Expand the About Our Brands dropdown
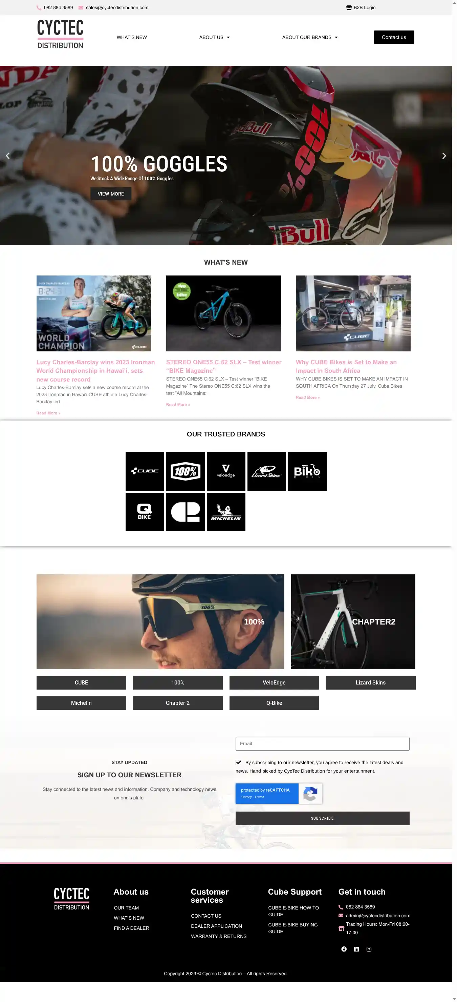 (310, 37)
